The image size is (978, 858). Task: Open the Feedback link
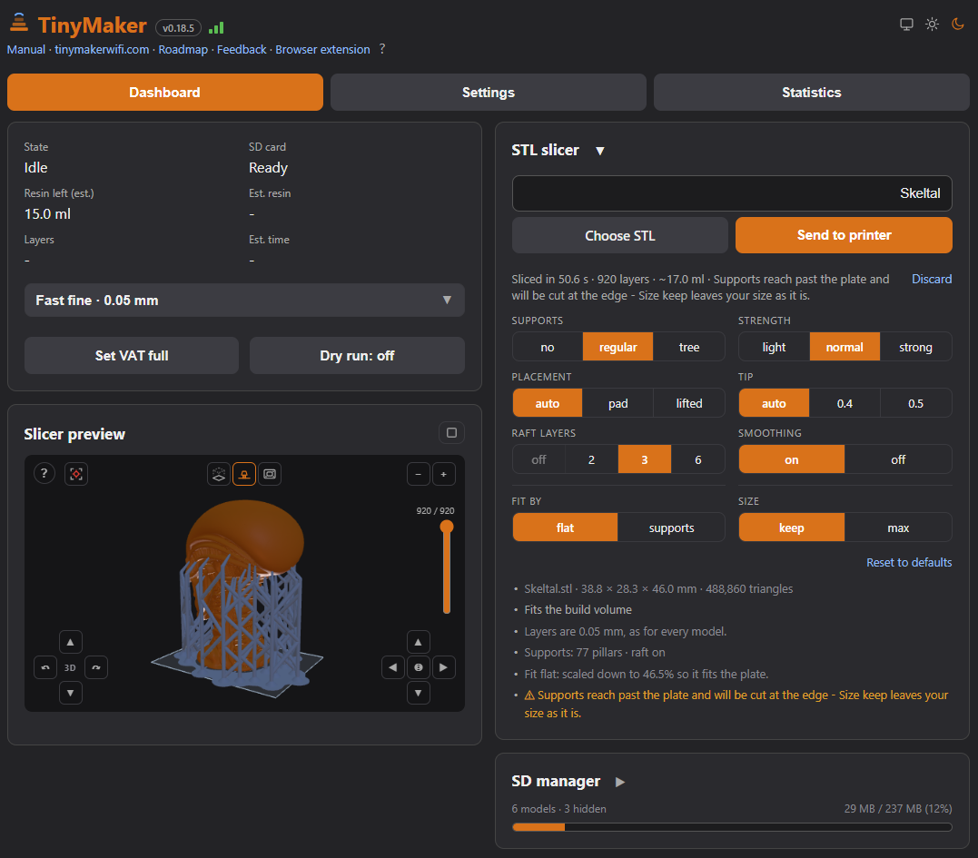[x=242, y=49]
